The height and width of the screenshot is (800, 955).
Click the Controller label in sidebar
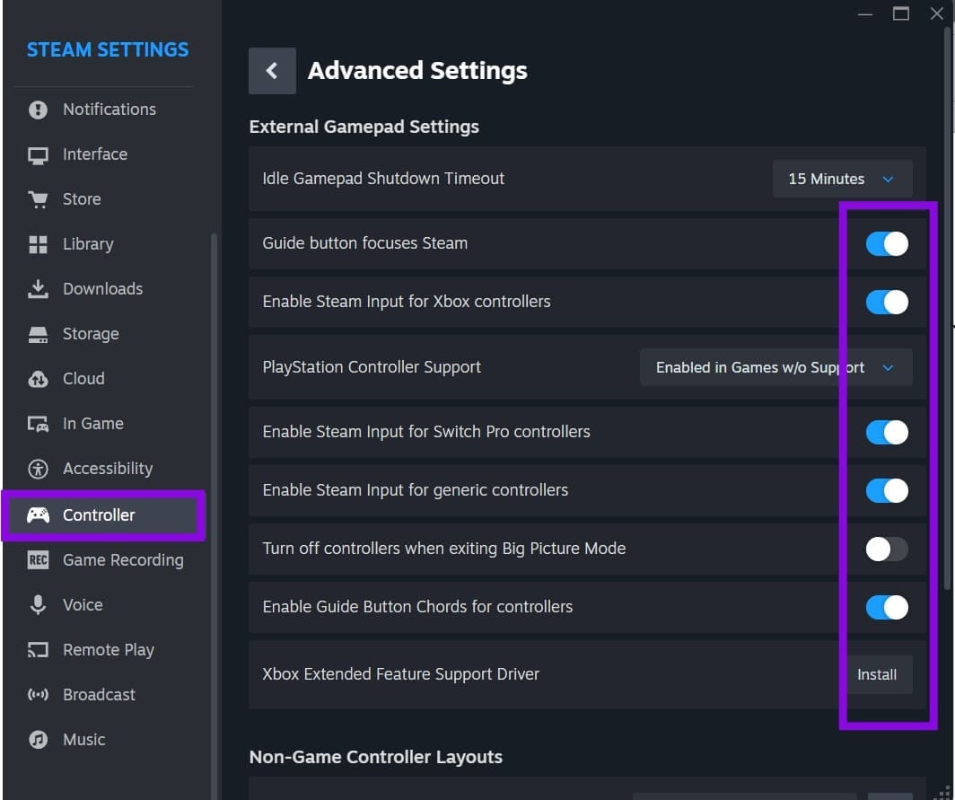tap(99, 515)
